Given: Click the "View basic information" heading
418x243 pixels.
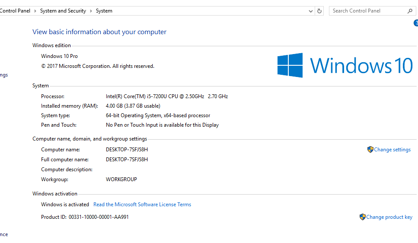Looking at the screenshot, I should pyautogui.click(x=99, y=32).
